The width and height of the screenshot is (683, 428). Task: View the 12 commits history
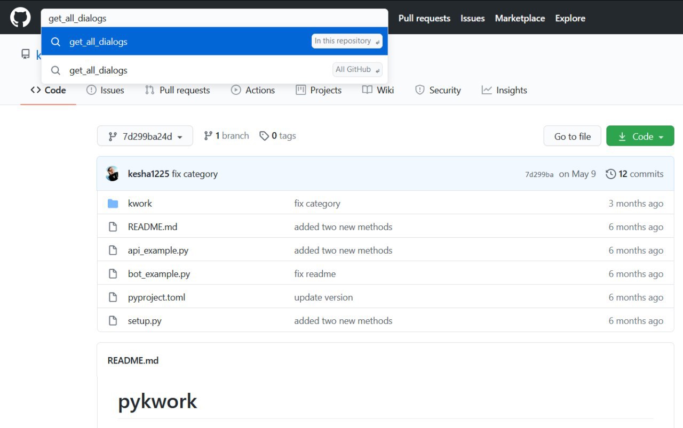(x=635, y=174)
